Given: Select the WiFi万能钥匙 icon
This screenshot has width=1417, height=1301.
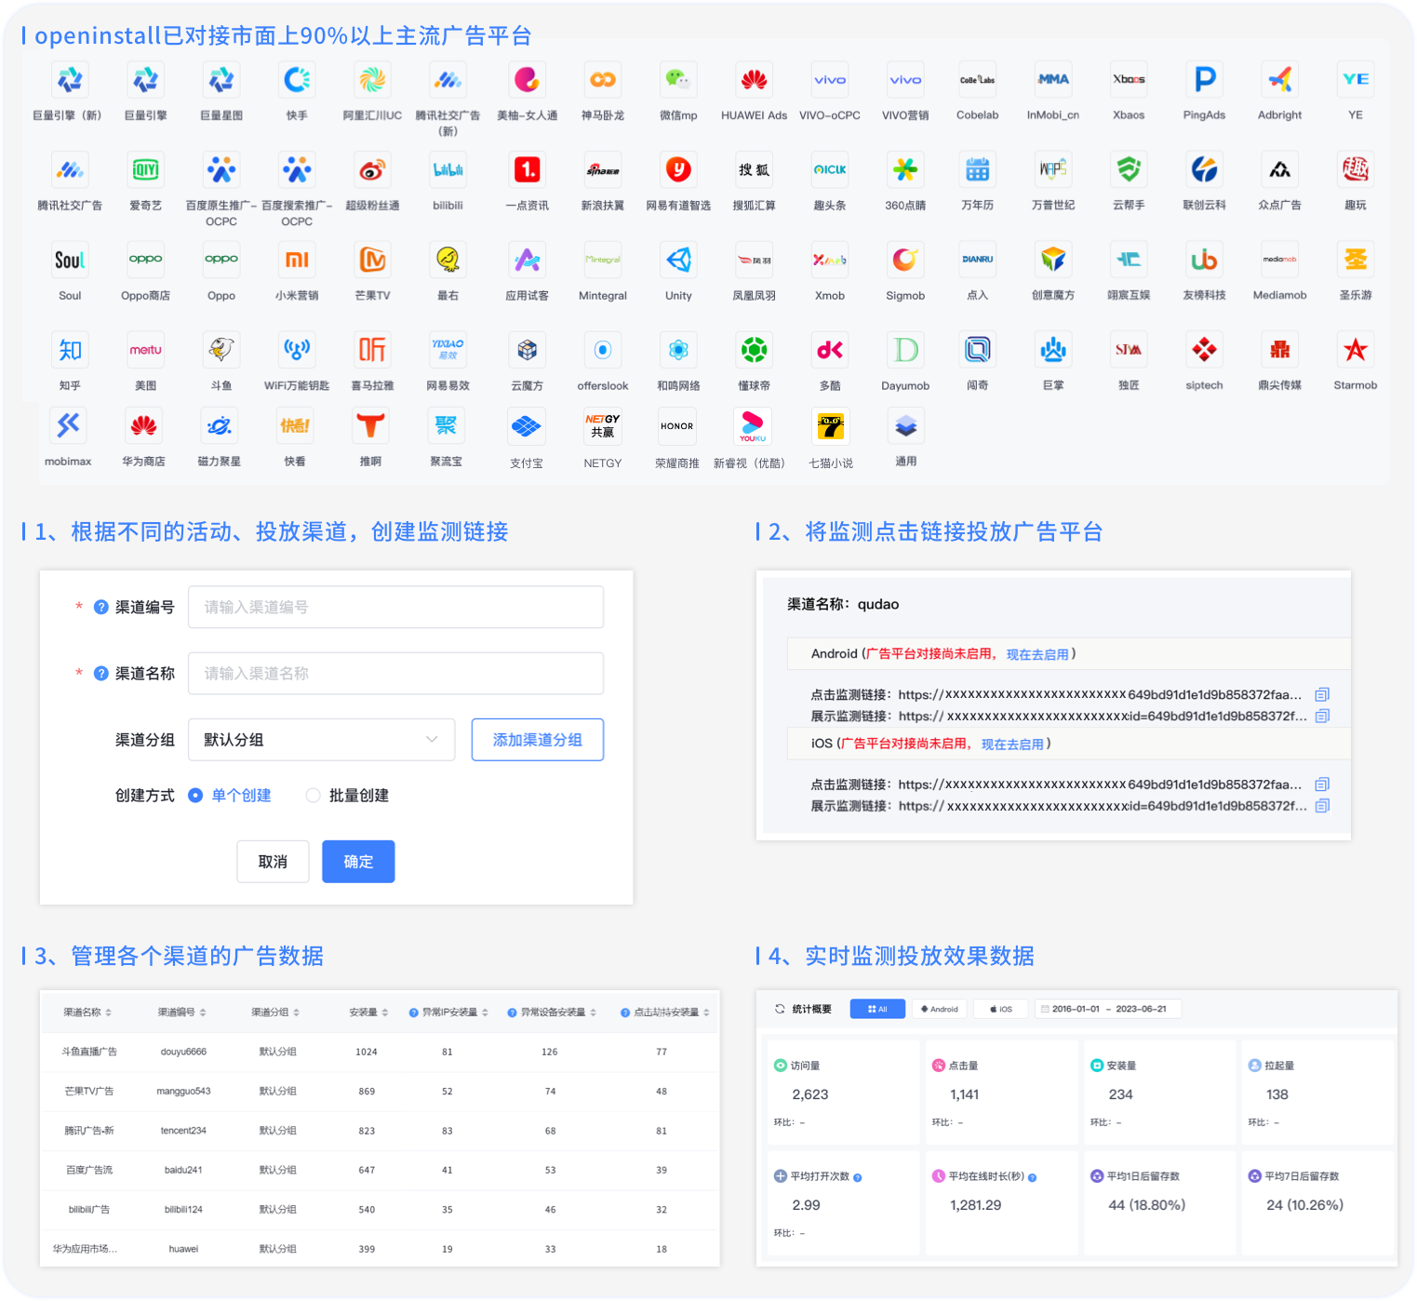Looking at the screenshot, I should (297, 351).
